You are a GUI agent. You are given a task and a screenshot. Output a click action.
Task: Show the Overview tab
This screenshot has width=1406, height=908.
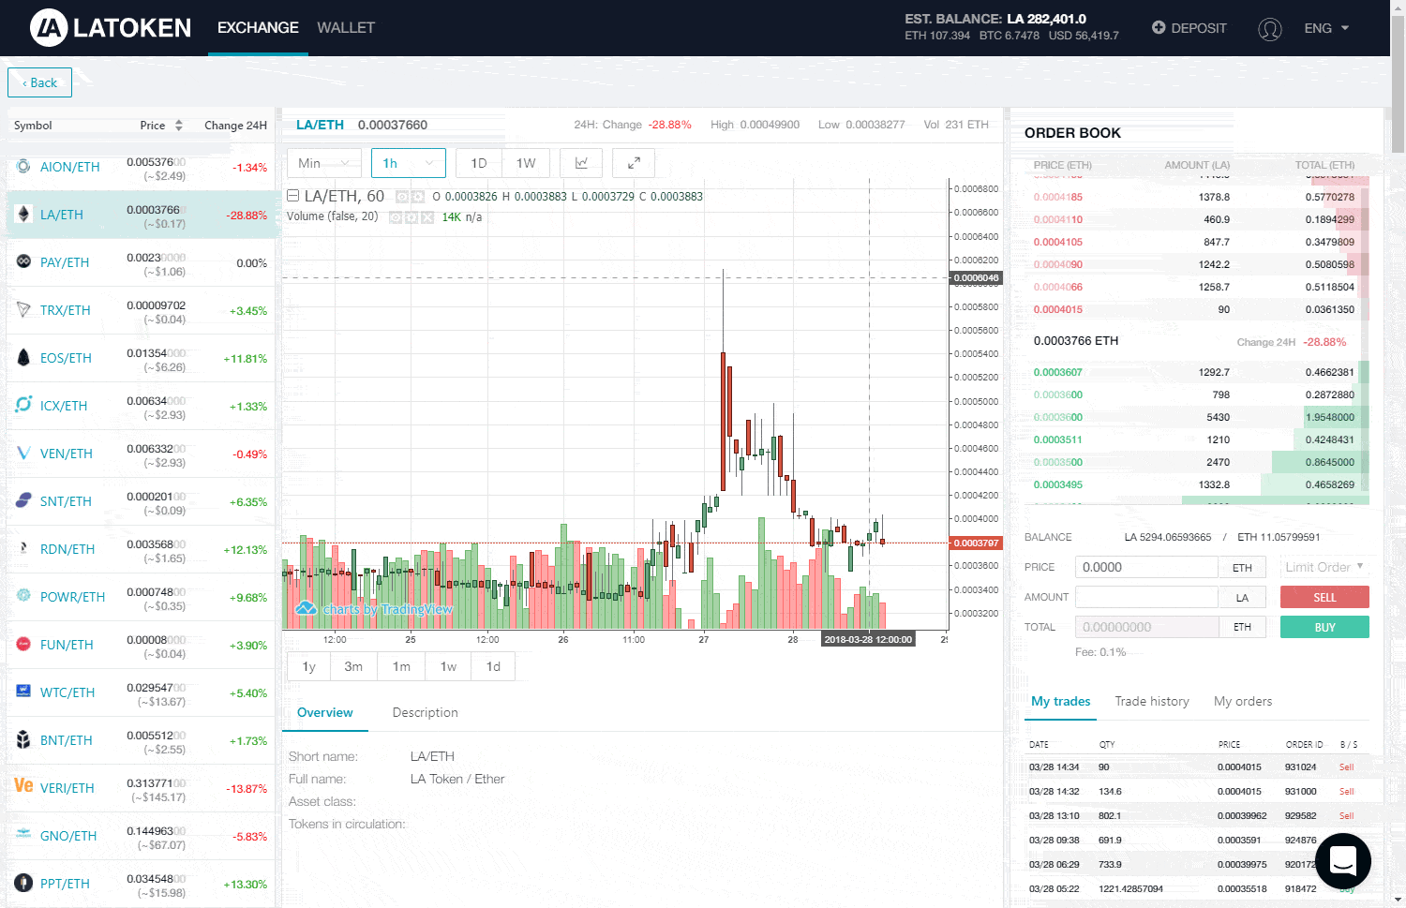click(325, 713)
